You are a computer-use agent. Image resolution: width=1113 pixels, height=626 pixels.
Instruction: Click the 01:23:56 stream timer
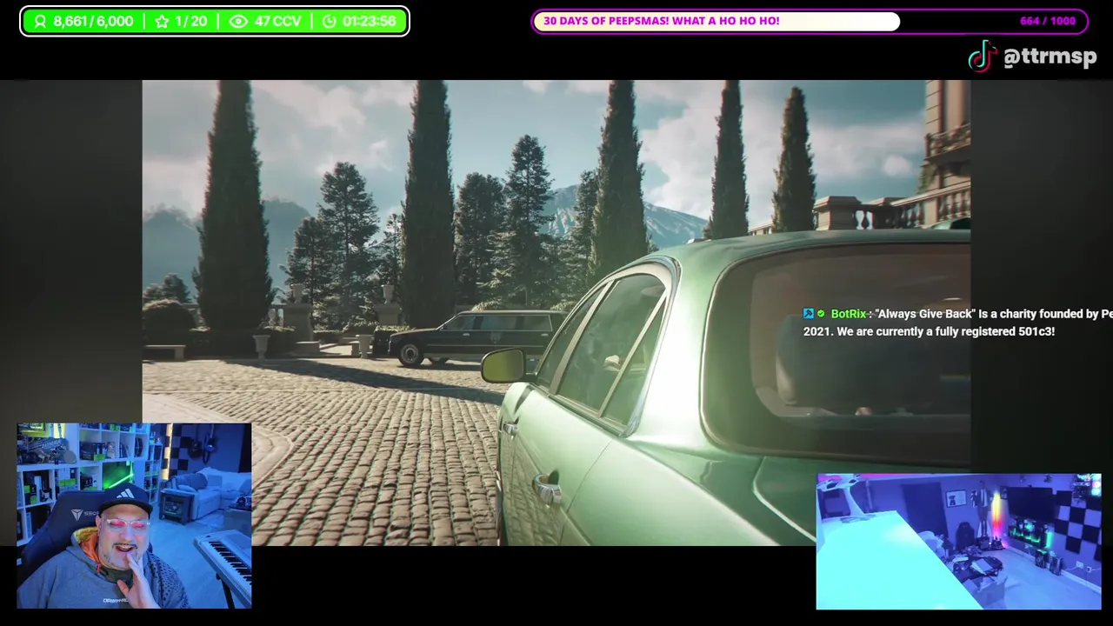pyautogui.click(x=369, y=22)
